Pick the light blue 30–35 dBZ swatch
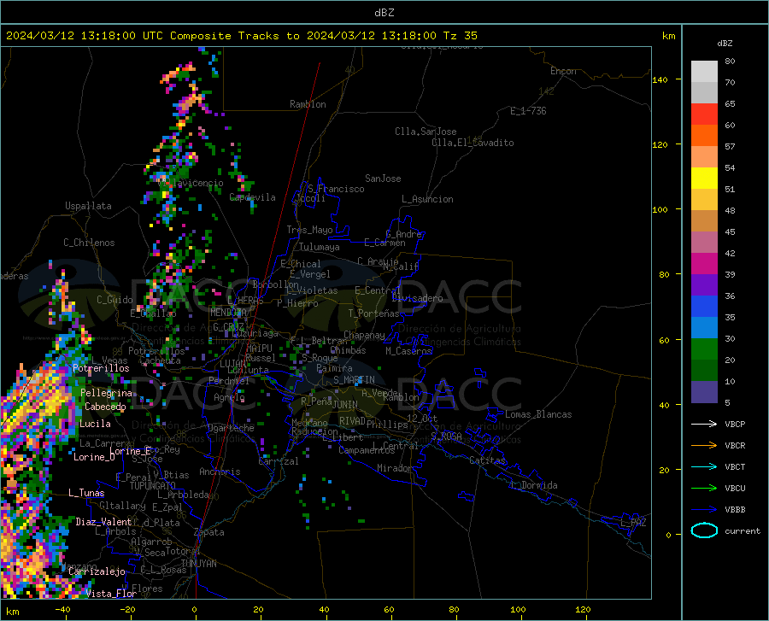 click(x=704, y=328)
